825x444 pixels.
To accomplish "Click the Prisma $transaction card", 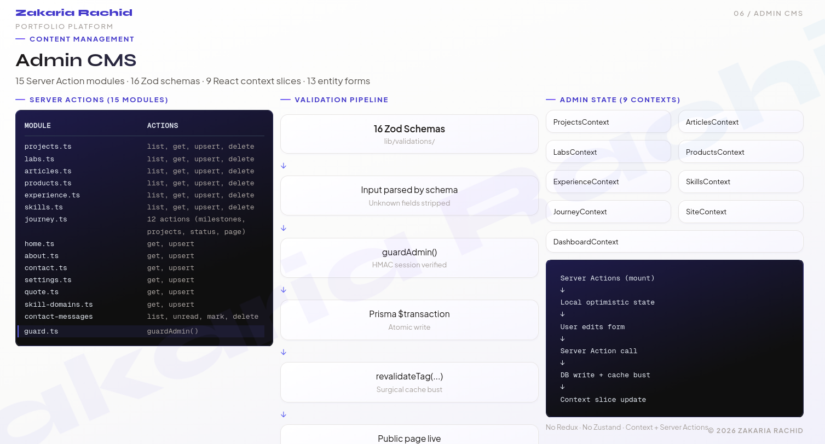I will (409, 320).
